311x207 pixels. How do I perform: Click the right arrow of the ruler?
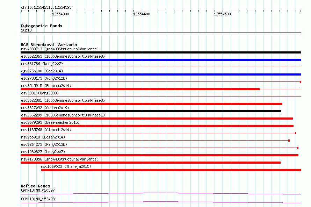[x=300, y=11]
